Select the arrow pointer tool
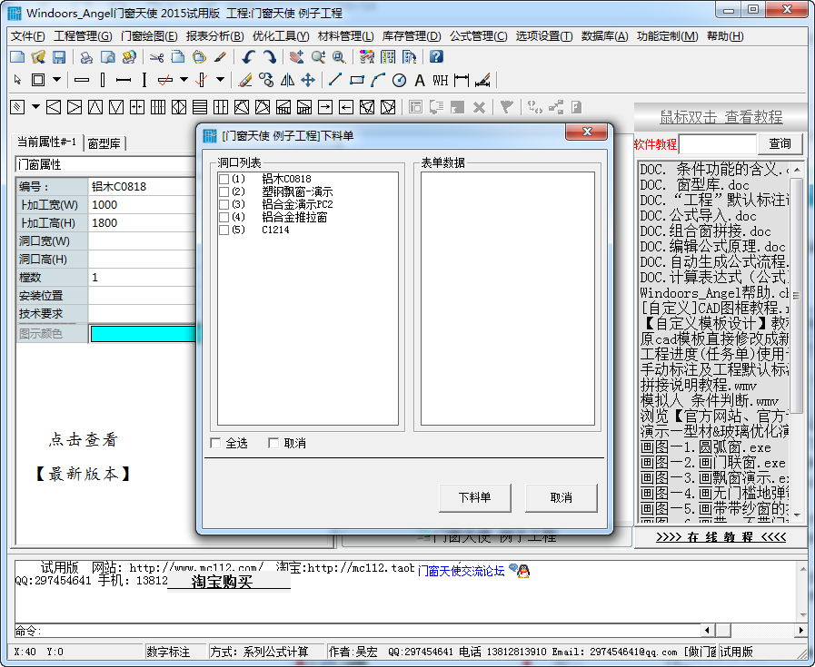815x667 pixels. [17, 80]
